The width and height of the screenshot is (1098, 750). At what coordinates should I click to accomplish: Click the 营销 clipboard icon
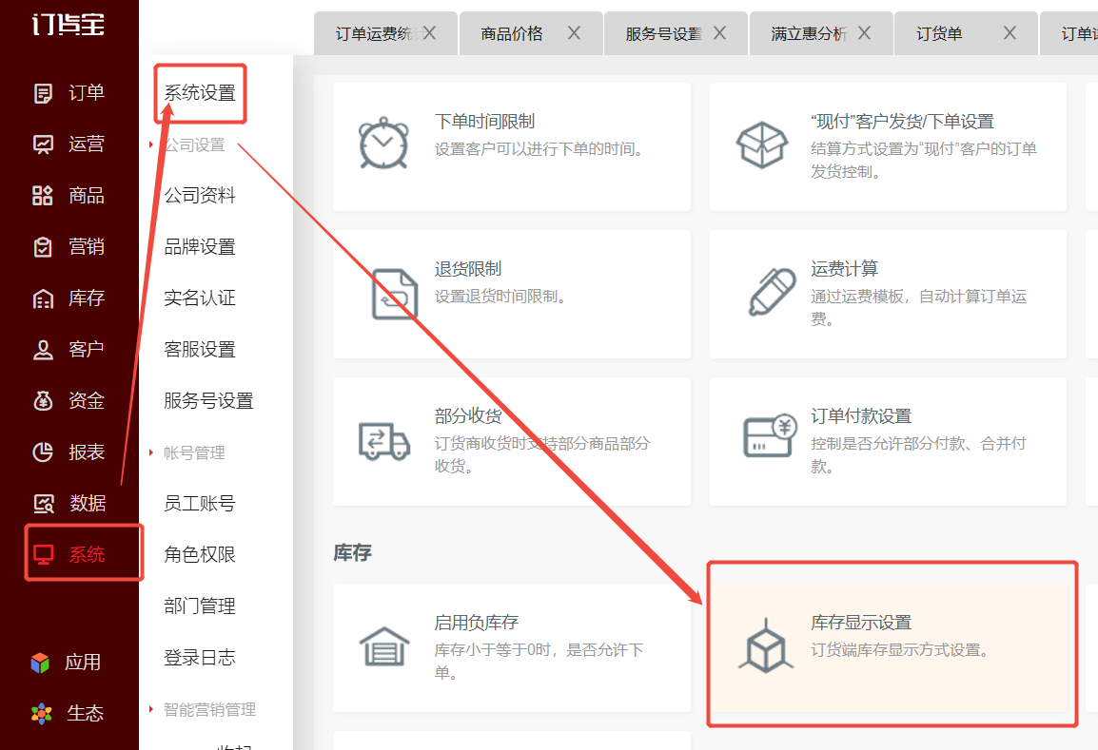[x=43, y=247]
